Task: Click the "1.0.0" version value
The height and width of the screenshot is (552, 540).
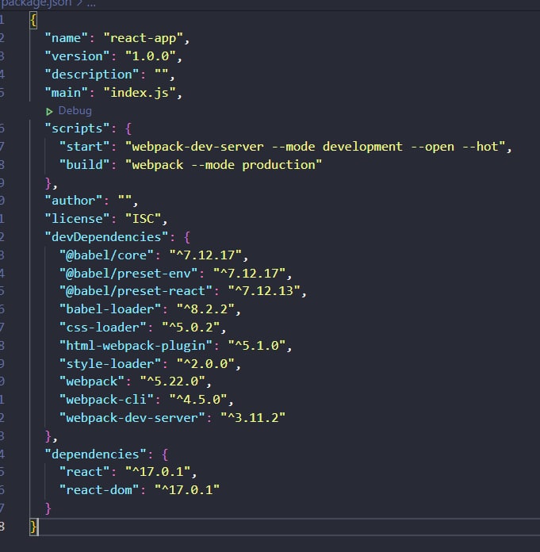Action: pyautogui.click(x=151, y=56)
